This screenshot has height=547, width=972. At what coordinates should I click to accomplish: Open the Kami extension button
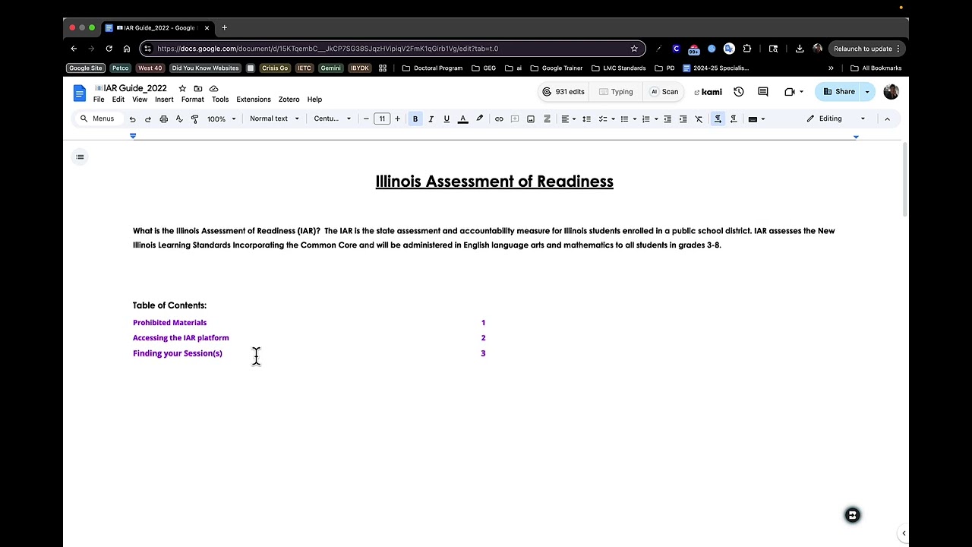[x=708, y=92]
